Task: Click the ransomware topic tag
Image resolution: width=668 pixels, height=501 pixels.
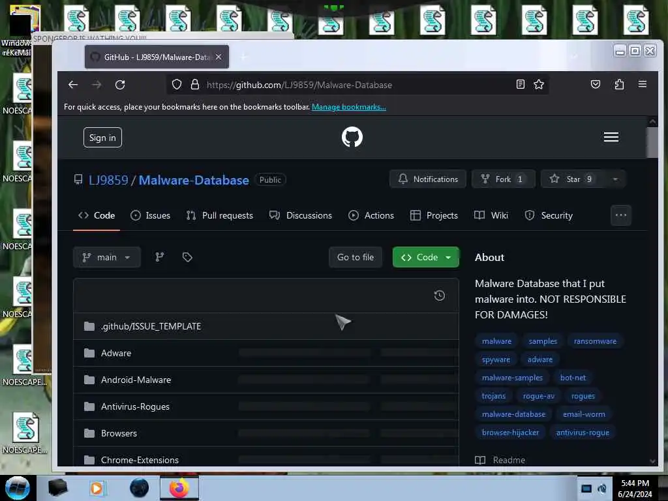Action: pos(595,341)
